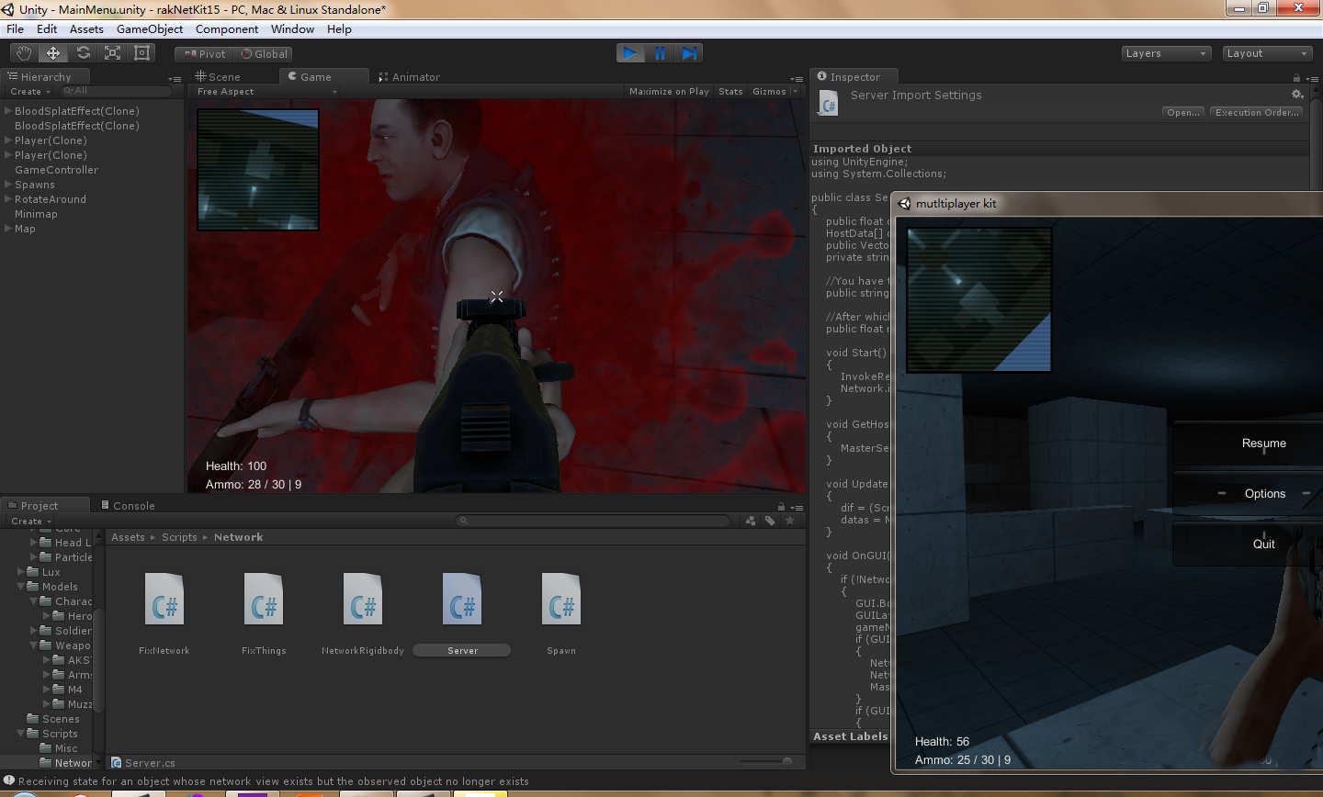
Task: Click the Hierarchy search field
Action: tap(115, 92)
